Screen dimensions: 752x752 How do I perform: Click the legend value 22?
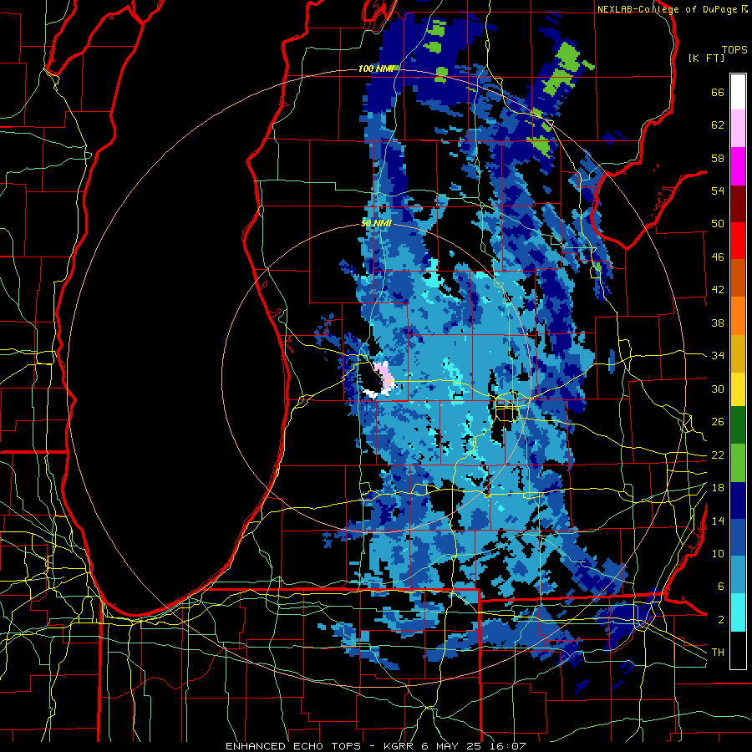[718, 455]
